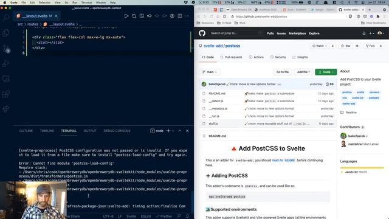Open Extensions view in VS Code activity bar

pos(6,94)
